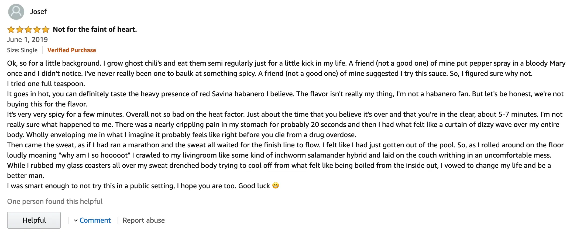Click the first star of the rating
This screenshot has width=570, height=235.
[11, 29]
